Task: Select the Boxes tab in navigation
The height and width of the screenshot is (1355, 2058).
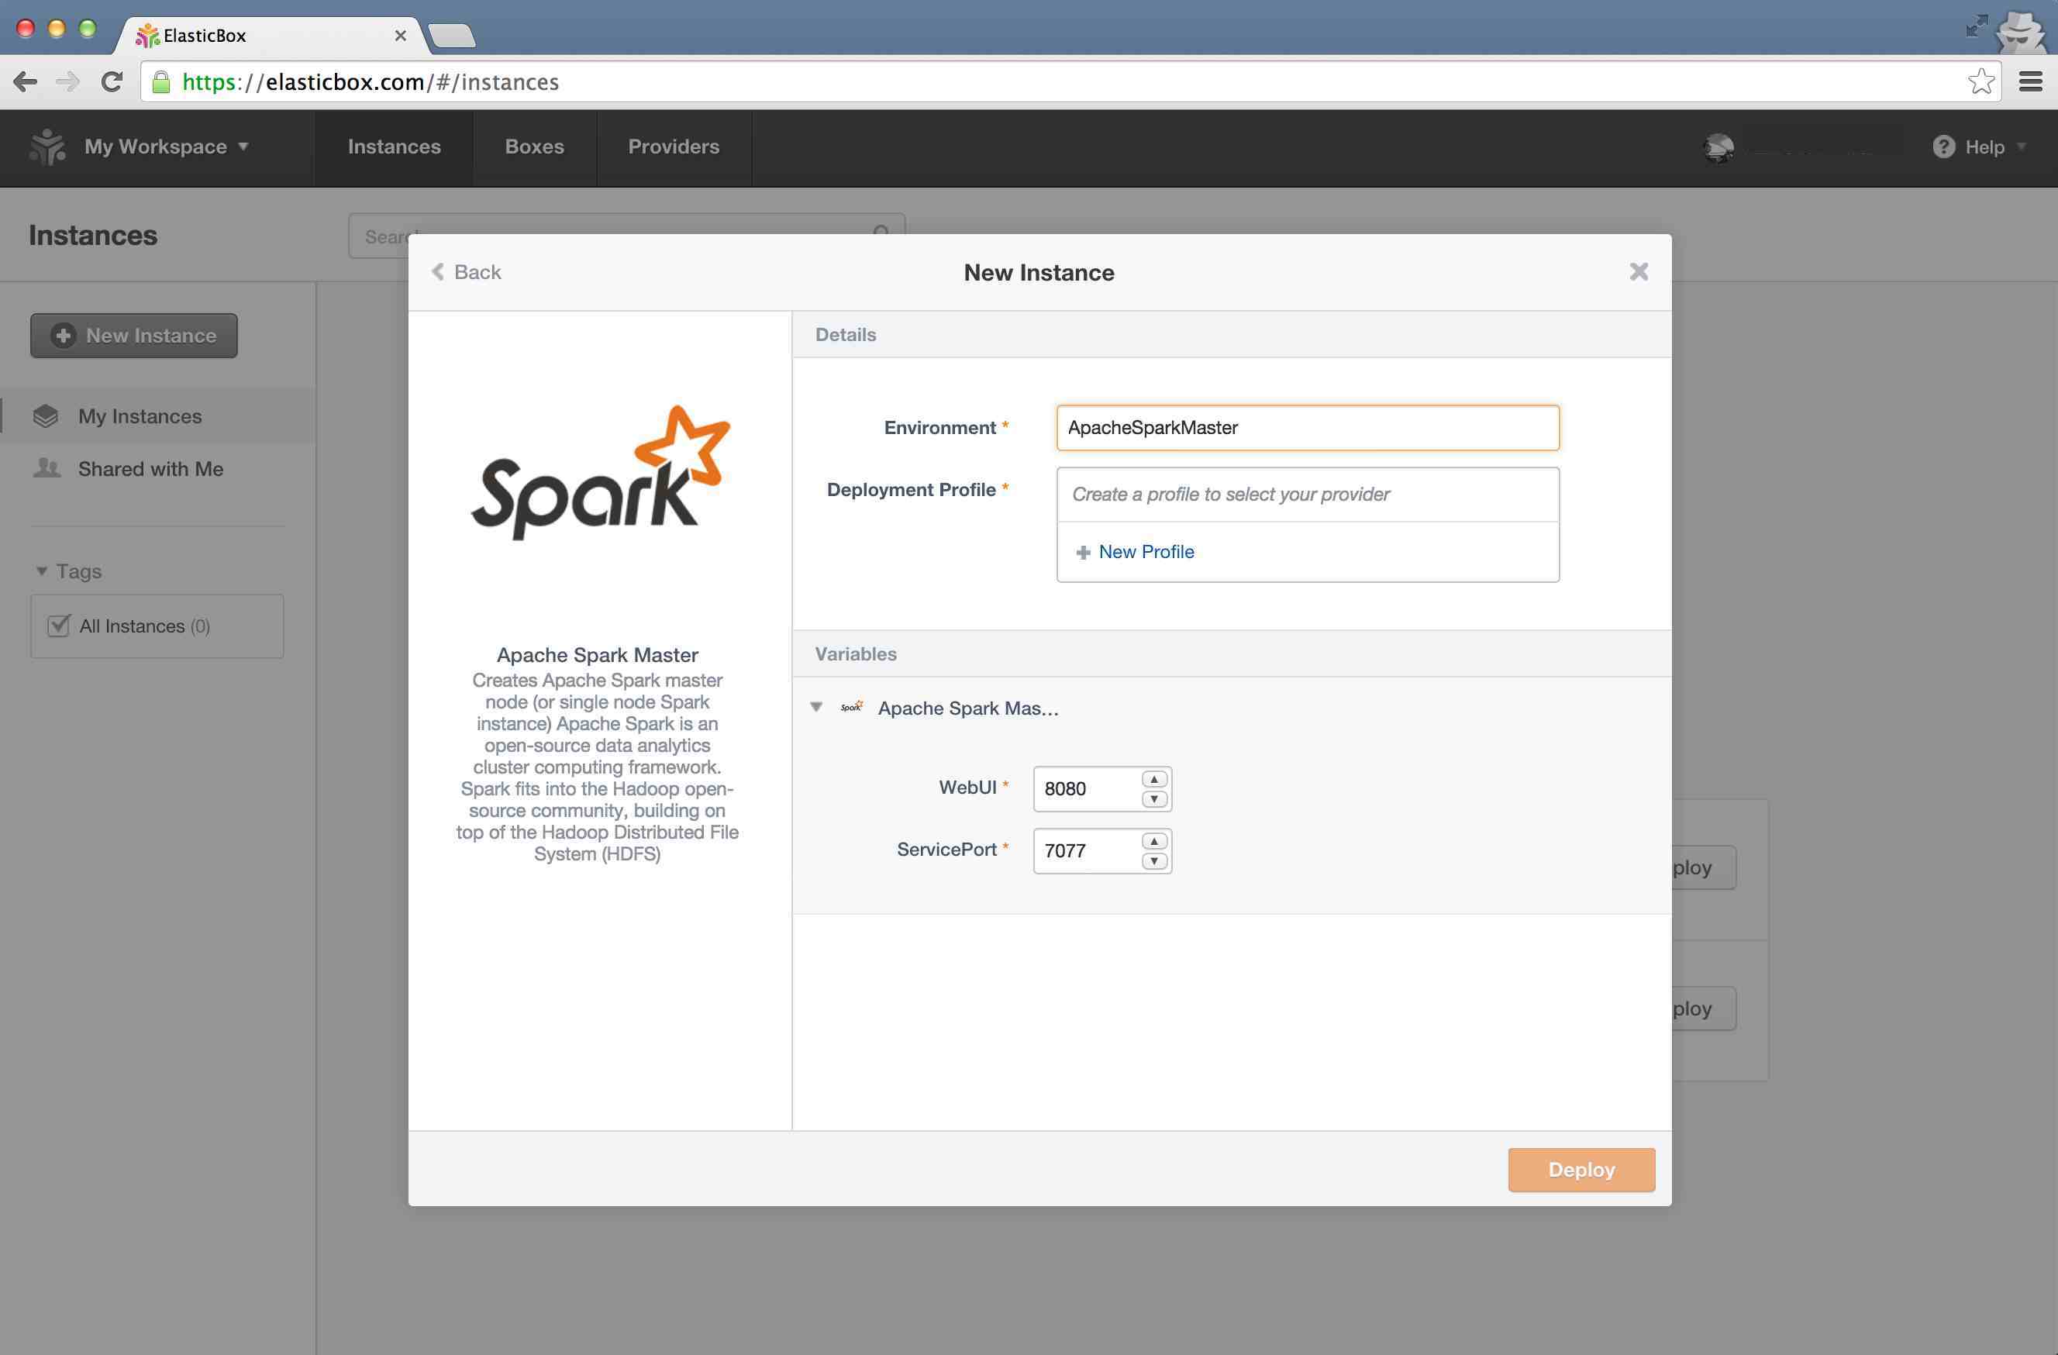Action: point(534,147)
